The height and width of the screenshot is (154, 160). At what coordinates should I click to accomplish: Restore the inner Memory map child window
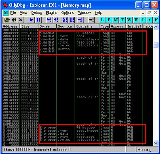pyautogui.click(x=149, y=13)
